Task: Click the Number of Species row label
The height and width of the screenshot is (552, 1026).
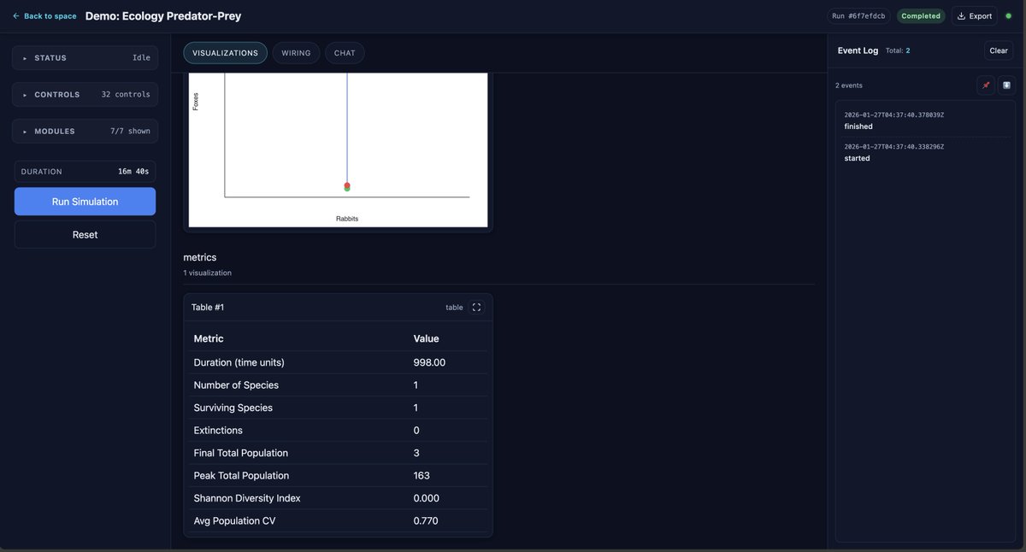Action: (x=236, y=385)
